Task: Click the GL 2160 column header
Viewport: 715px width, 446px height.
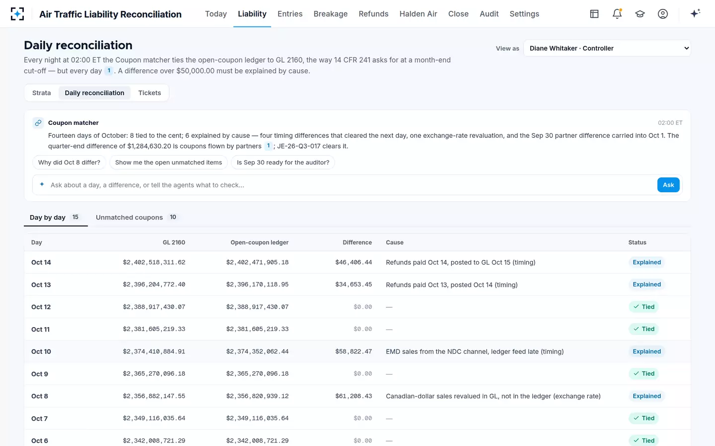Action: tap(174, 242)
